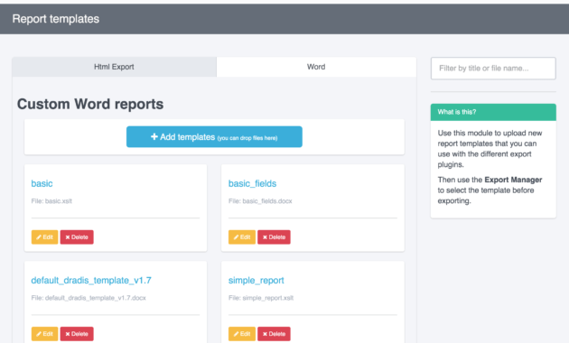Focus the filter by title input field
The height and width of the screenshot is (343, 569).
coord(493,69)
